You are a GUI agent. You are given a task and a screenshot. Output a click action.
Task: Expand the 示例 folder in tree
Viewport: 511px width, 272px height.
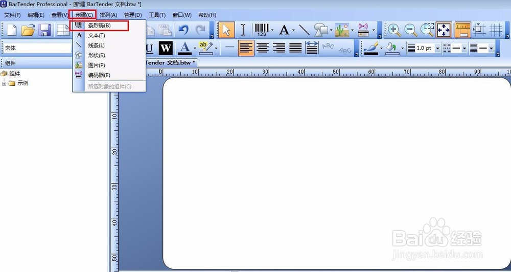pyautogui.click(x=4, y=83)
